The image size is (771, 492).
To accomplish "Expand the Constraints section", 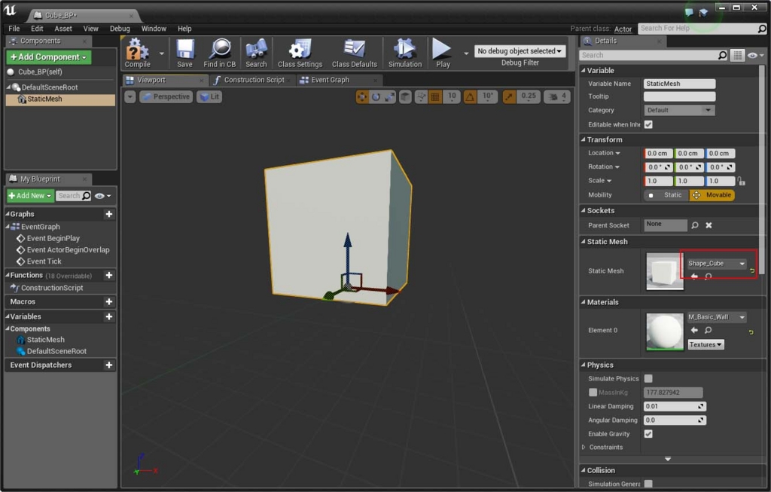I will (x=584, y=448).
